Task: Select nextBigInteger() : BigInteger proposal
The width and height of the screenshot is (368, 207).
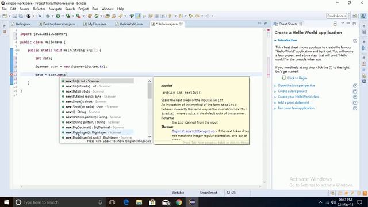Action: 97,132
